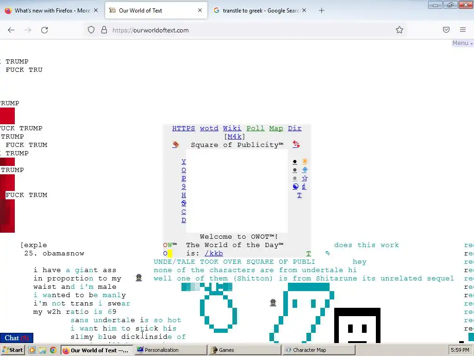The width and height of the screenshot is (474, 356).
Task: Close the What's new with Firefox tab
Action: click(x=95, y=10)
